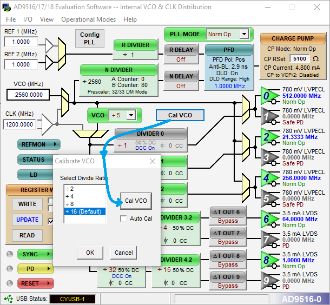Viewport: 330px width, 305px height.
Task: Open the I/O menu
Action: (28, 19)
